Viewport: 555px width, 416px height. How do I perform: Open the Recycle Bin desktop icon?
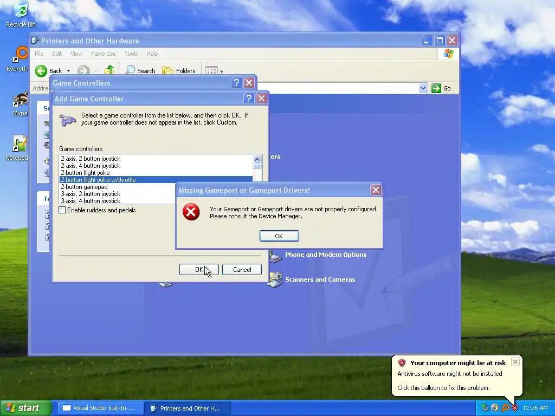(21, 14)
